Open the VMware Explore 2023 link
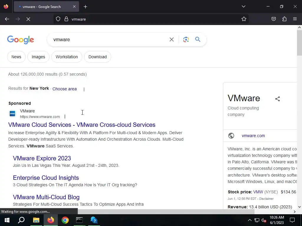Screen dimensions: 302x226 click(x=42, y=158)
